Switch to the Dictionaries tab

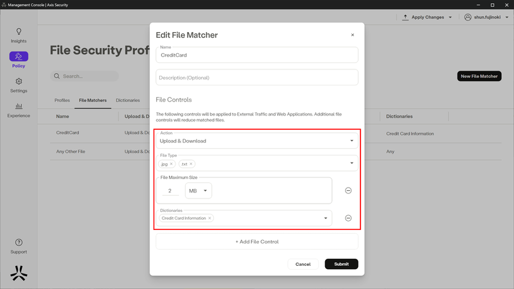coord(128,101)
